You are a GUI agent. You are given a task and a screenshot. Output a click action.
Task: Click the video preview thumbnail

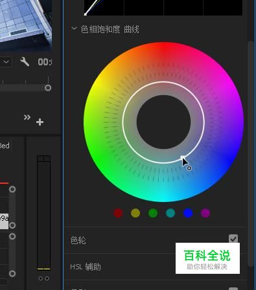(x=26, y=25)
